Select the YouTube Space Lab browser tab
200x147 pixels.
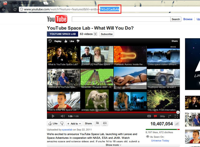pos(22,3)
